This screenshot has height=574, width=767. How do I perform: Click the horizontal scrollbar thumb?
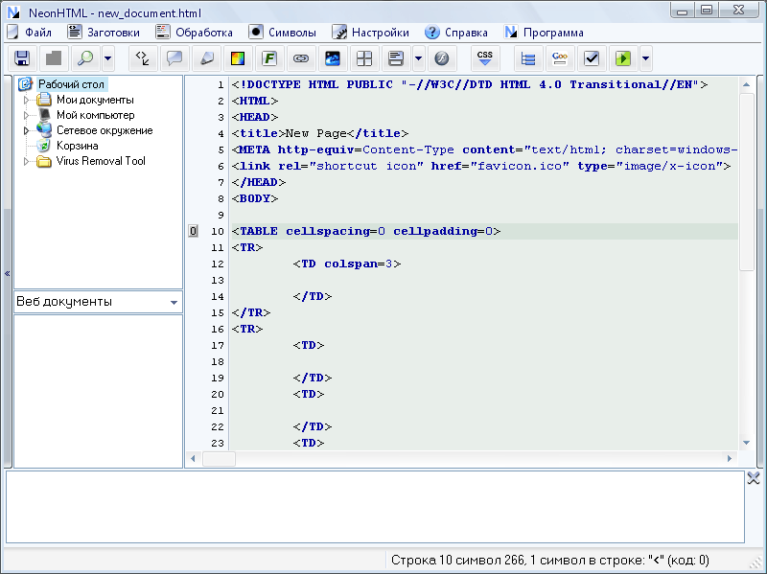pyautogui.click(x=219, y=459)
